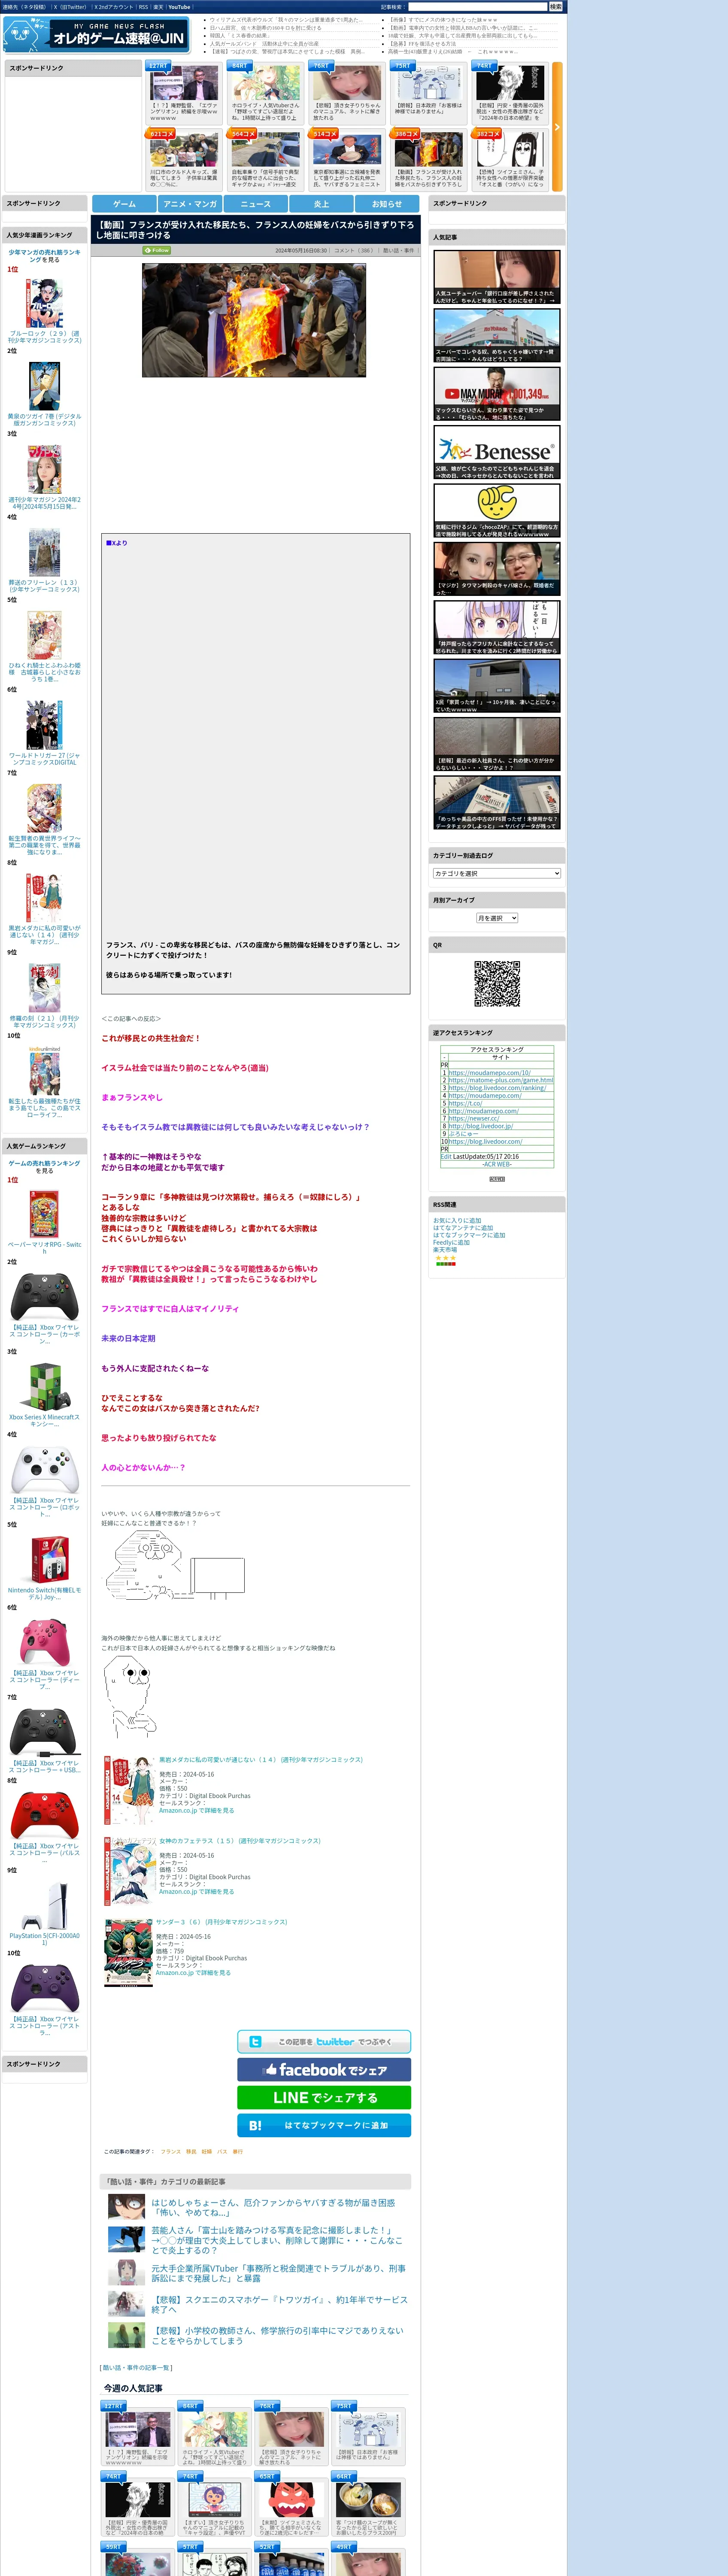The height and width of the screenshot is (2576, 728).
Task: Share the article on Twitter
Action: coord(324,2042)
